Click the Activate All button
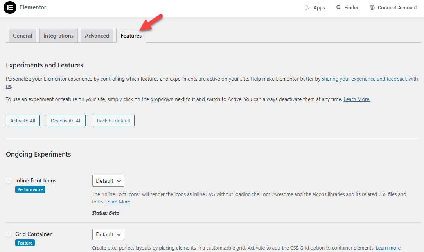This screenshot has width=424, height=252. click(23, 121)
